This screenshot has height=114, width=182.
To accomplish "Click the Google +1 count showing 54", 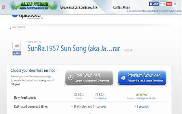I will coord(175,4).
